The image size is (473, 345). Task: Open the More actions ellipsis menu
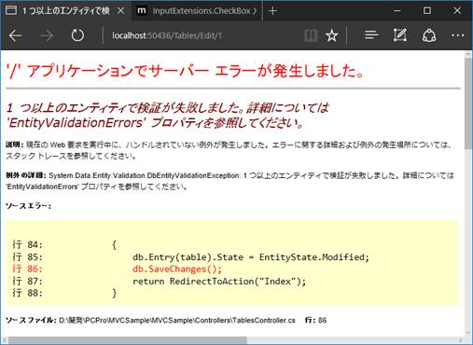pyautogui.click(x=457, y=35)
